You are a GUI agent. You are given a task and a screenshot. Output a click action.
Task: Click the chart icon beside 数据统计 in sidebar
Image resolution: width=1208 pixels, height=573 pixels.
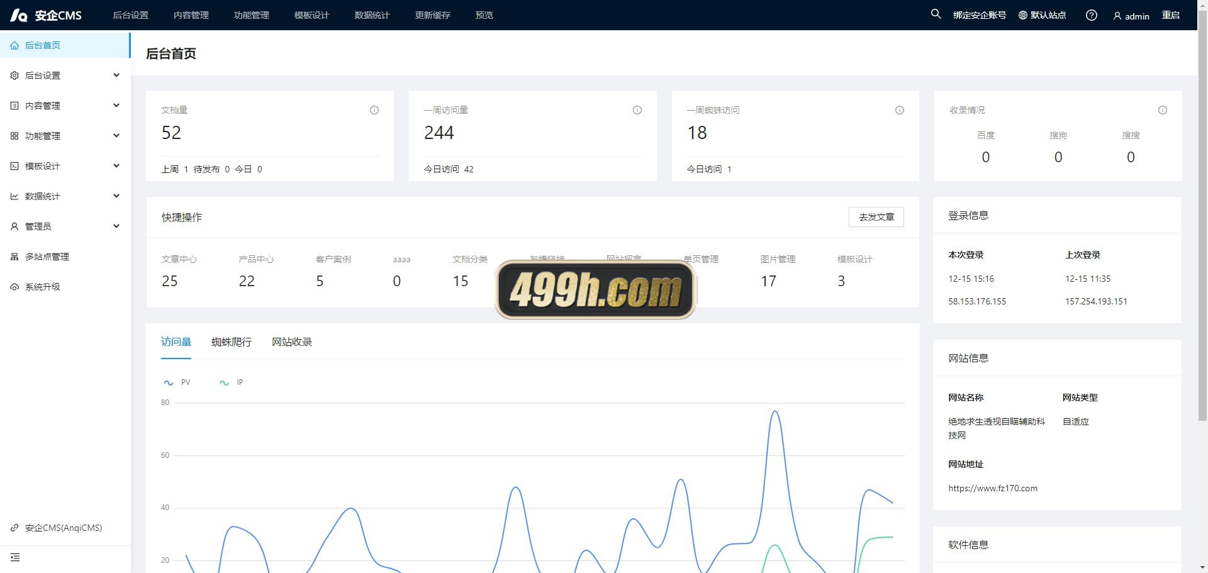(14, 196)
